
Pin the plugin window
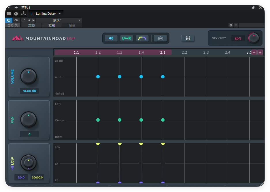(x=253, y=7)
